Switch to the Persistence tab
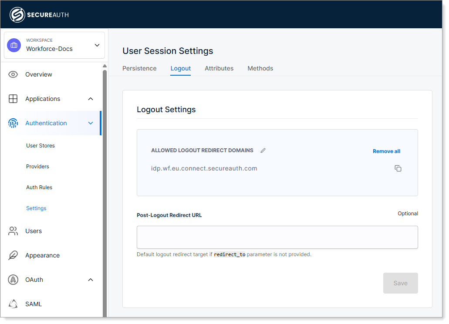449x324 pixels. (x=139, y=68)
